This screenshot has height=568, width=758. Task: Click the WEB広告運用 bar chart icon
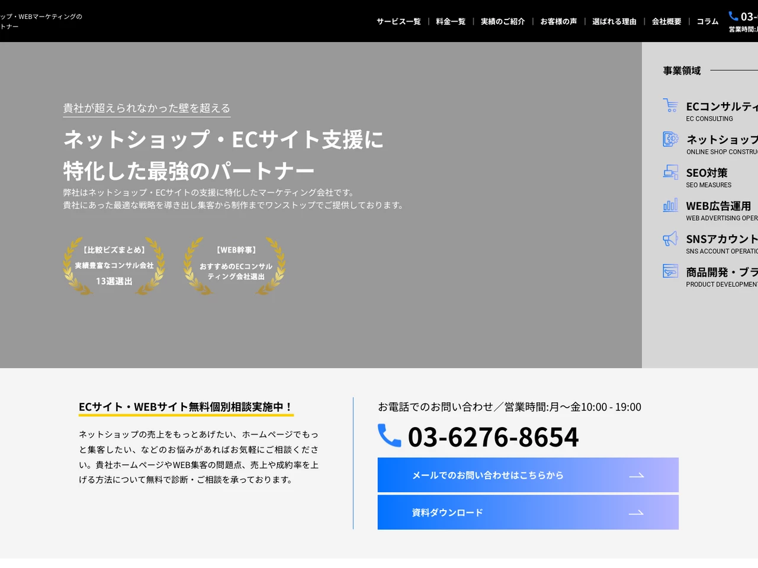click(670, 205)
